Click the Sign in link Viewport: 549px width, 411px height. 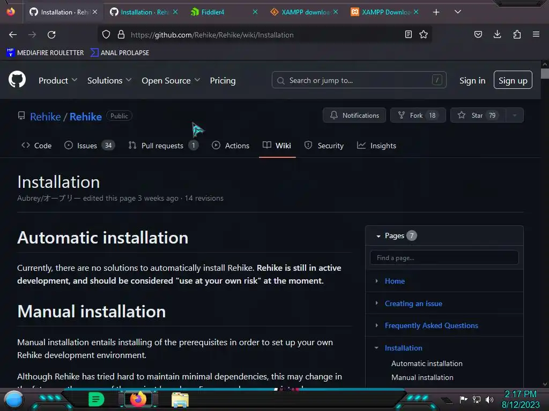click(472, 80)
